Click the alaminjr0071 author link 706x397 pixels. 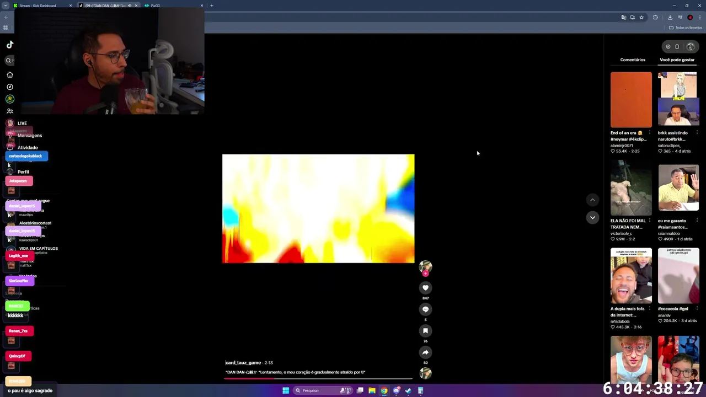coord(622,146)
